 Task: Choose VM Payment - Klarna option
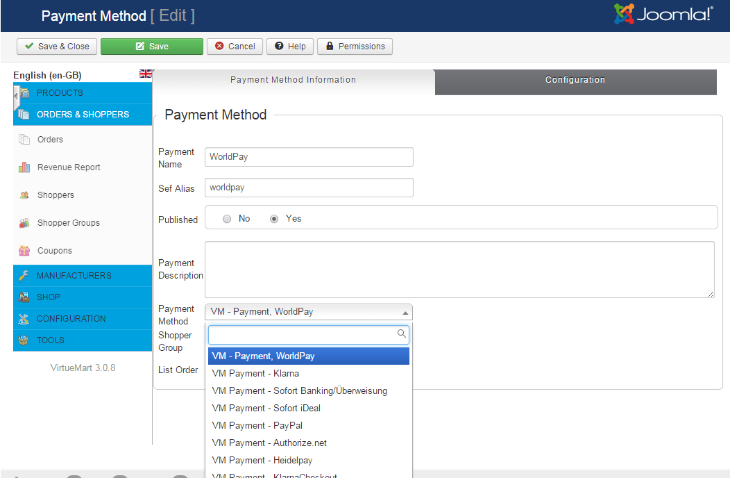click(309, 374)
